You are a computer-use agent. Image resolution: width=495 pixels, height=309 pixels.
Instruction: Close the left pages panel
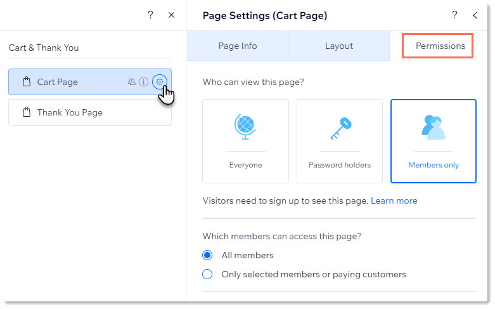[171, 15]
